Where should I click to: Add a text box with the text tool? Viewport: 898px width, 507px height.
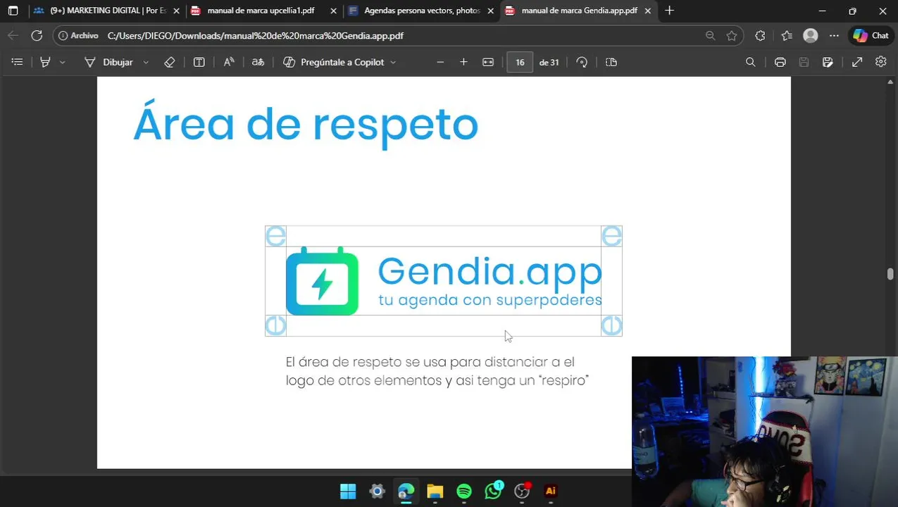(x=199, y=62)
